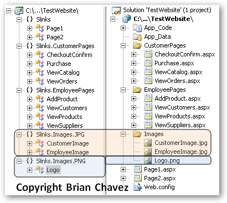Expand the App_Code folder

(123, 28)
